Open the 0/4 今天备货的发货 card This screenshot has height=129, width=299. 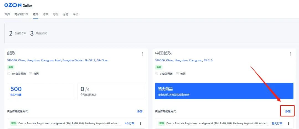click(x=111, y=91)
